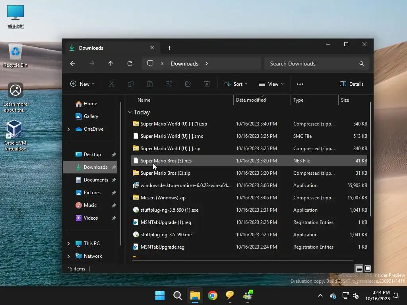Collapse the Today group chevron
This screenshot has height=305, width=407.
click(130, 112)
